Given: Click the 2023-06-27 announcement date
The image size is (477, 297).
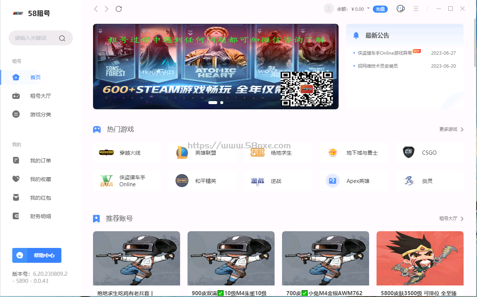Looking at the screenshot, I should (444, 53).
